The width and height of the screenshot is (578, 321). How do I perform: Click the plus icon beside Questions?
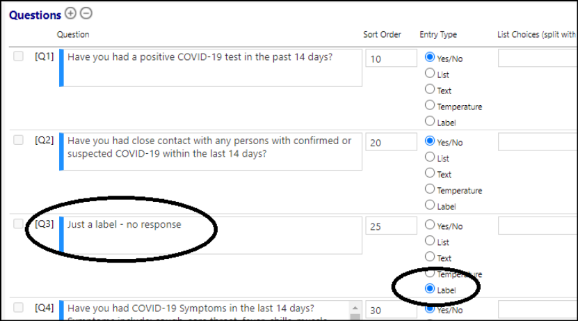pos(70,13)
